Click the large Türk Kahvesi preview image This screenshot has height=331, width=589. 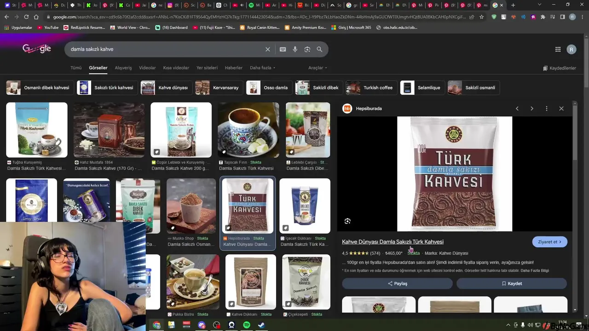(x=455, y=174)
